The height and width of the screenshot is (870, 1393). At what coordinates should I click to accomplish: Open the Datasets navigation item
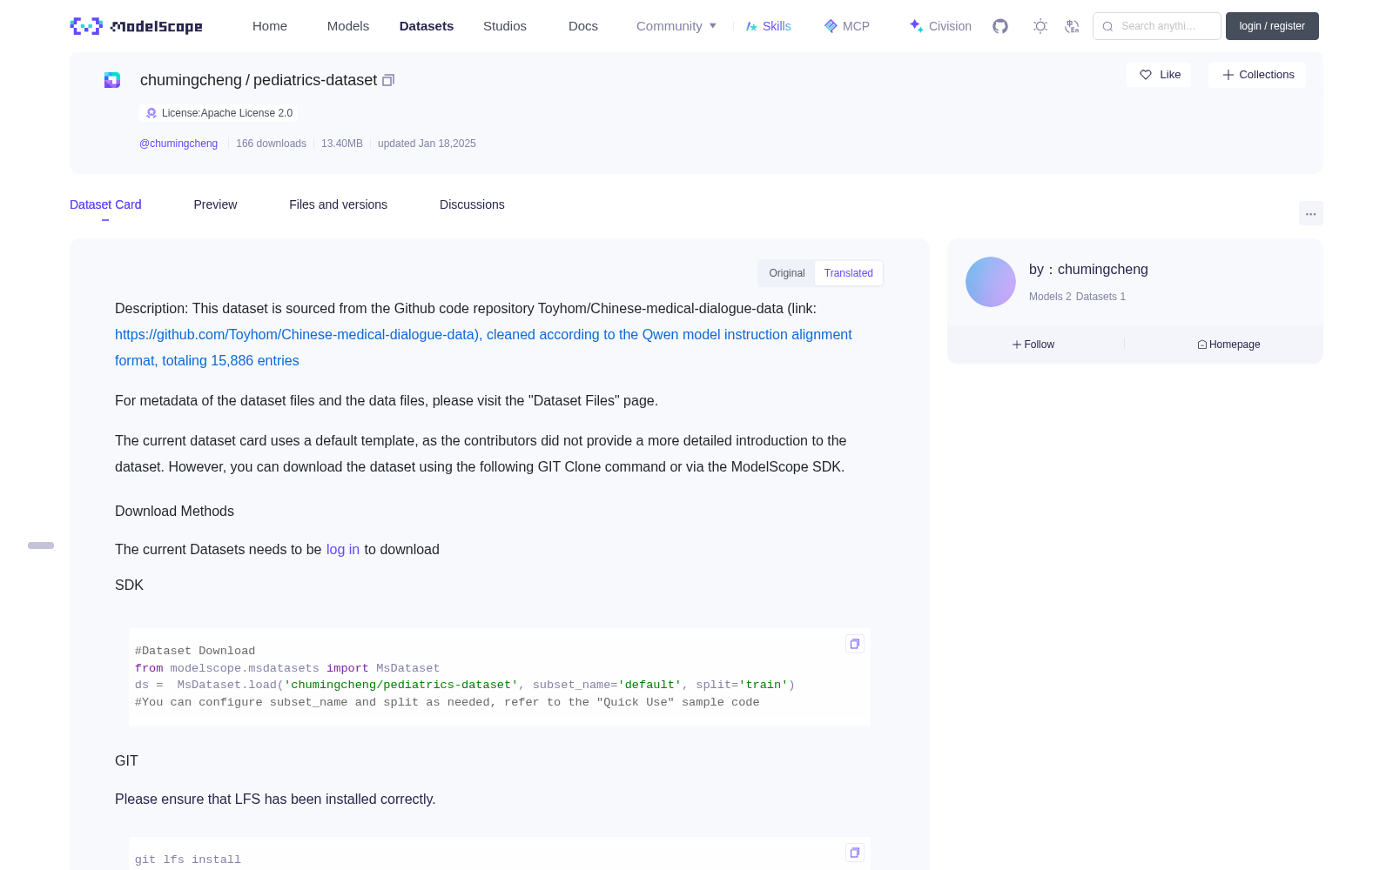(x=427, y=26)
